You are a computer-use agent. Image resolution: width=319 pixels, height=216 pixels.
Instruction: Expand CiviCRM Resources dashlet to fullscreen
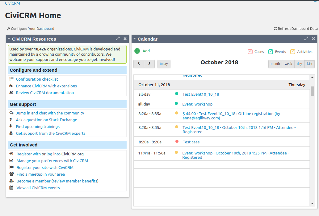(118, 38)
